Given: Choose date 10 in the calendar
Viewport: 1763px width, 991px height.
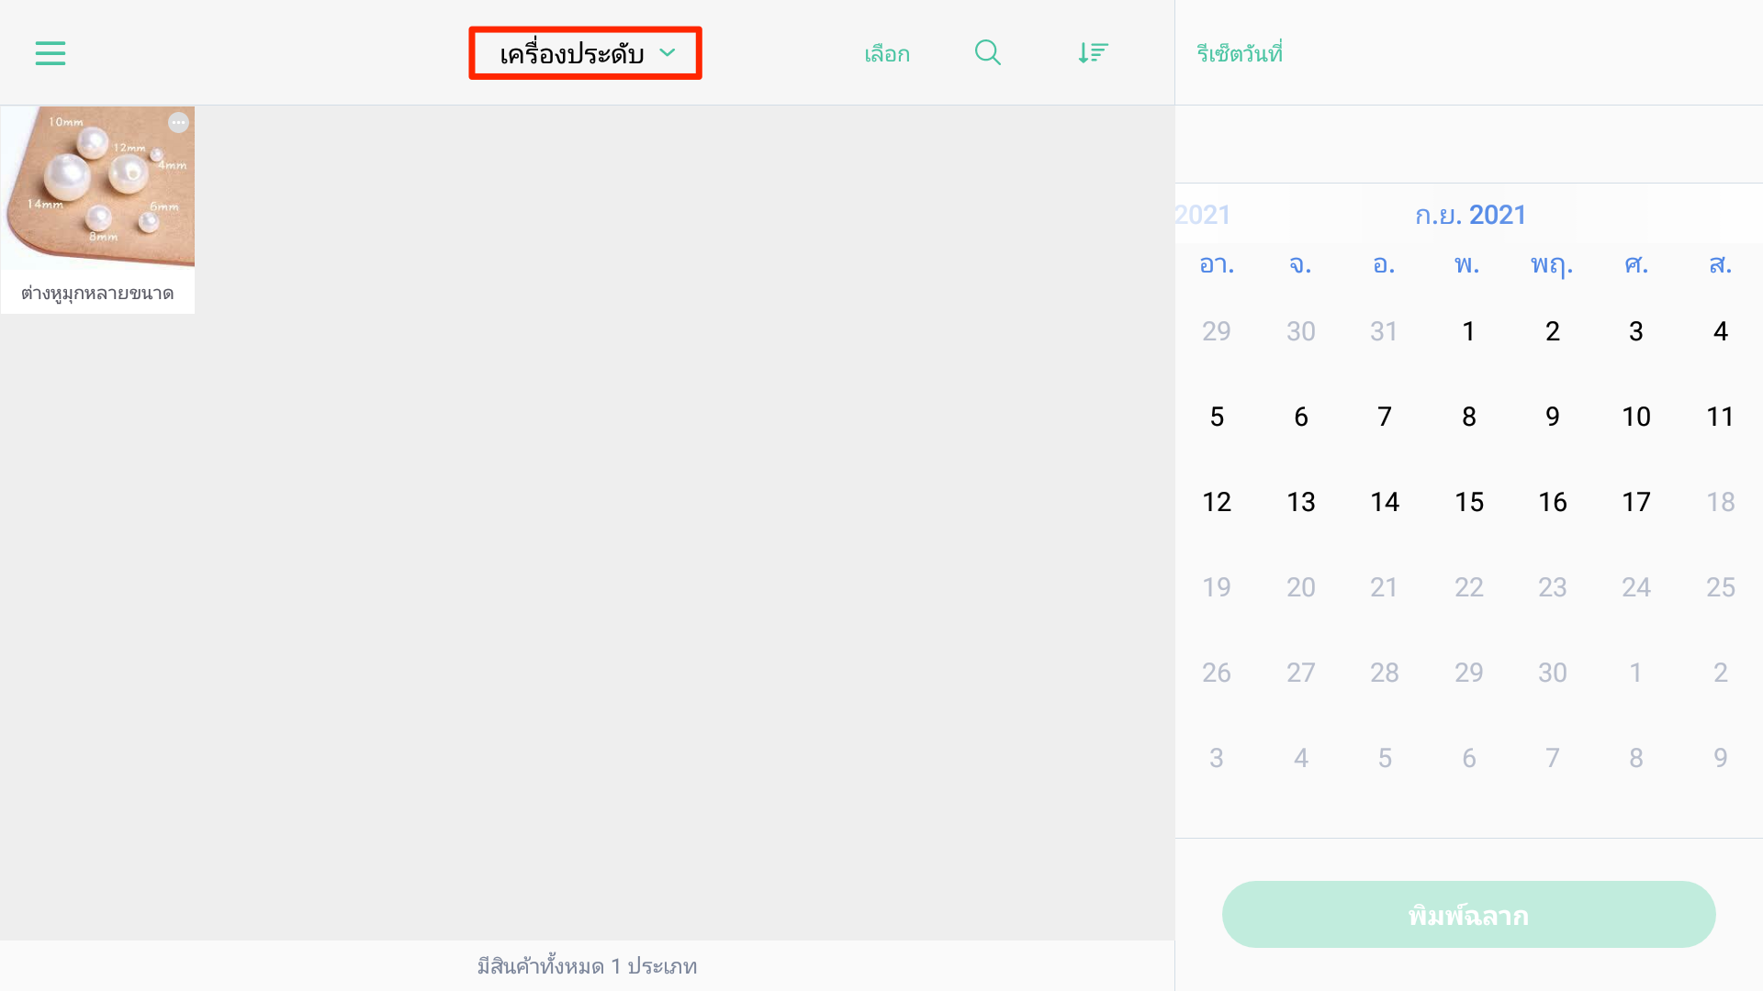Looking at the screenshot, I should 1636,417.
